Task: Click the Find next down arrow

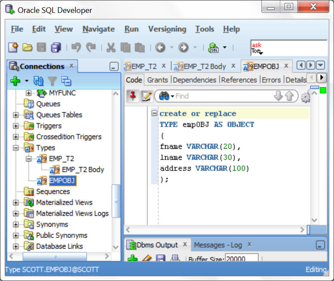Action: (x=278, y=96)
